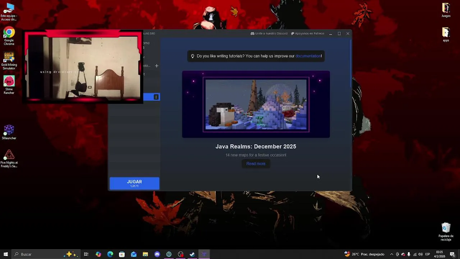Viewport: 460px width, 259px height.
Task: Click the lightbulb tip icon
Action: (193, 56)
